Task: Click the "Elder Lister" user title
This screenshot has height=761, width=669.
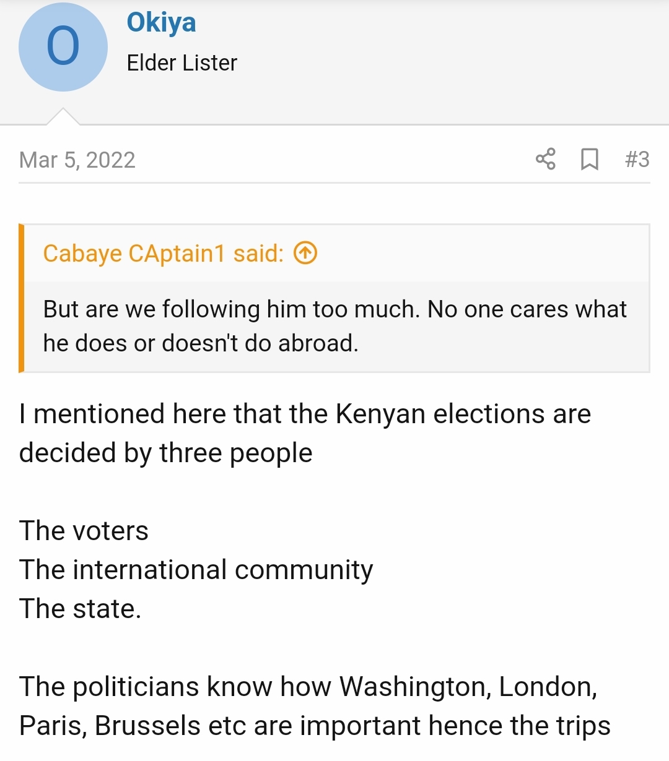Action: pyautogui.click(x=181, y=63)
